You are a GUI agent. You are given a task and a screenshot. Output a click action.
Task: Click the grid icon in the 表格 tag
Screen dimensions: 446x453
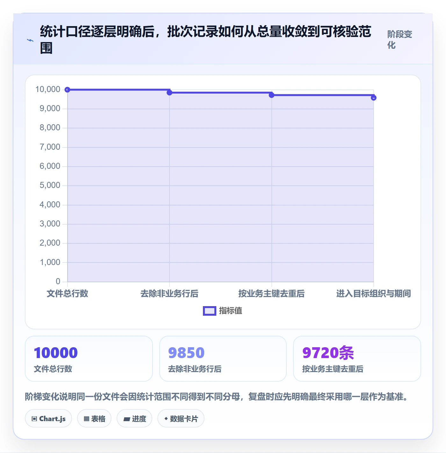point(86,419)
